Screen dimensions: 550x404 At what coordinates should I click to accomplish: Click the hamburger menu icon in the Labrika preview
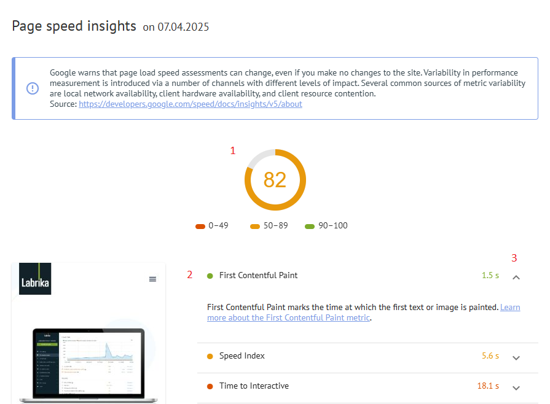coord(152,279)
